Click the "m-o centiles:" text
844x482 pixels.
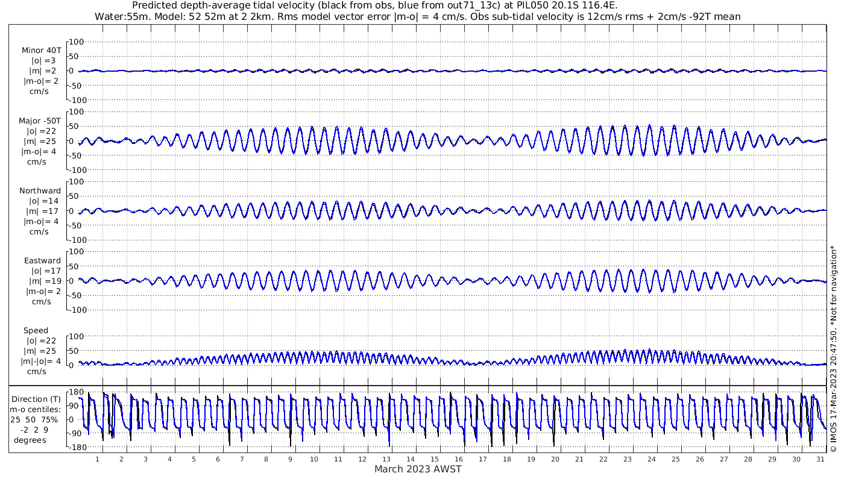pos(36,410)
